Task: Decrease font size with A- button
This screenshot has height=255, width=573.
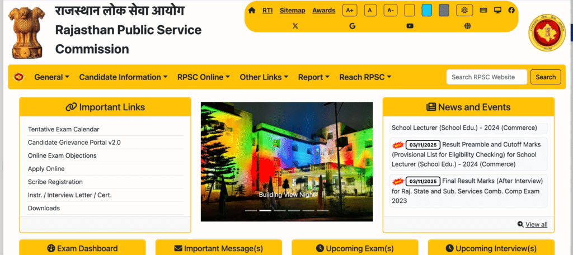Action: tap(390, 10)
